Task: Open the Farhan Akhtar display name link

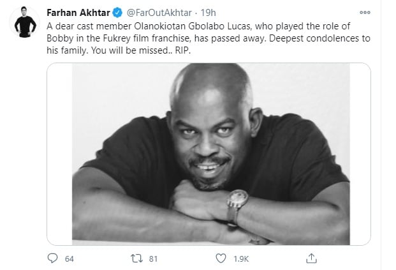Action: 78,13
